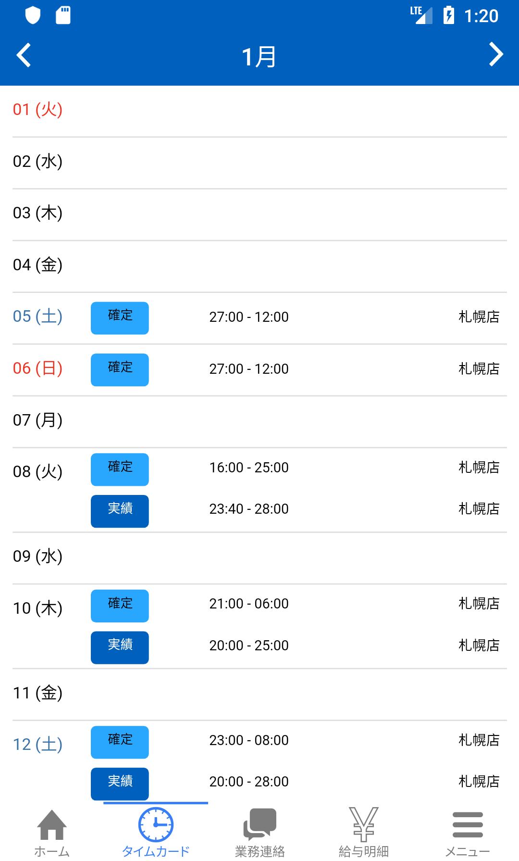Select the 確定 badge on 06 (日)
The image size is (519, 861).
point(120,370)
